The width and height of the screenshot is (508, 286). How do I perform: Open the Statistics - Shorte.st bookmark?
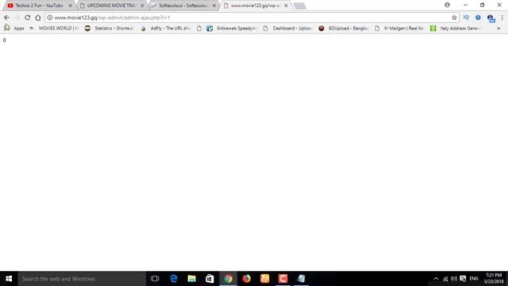click(109, 29)
